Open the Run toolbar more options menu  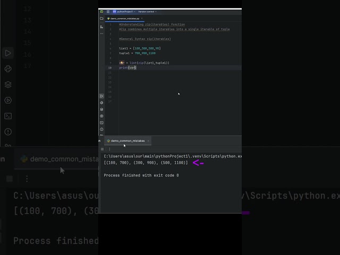pyautogui.click(x=110, y=149)
